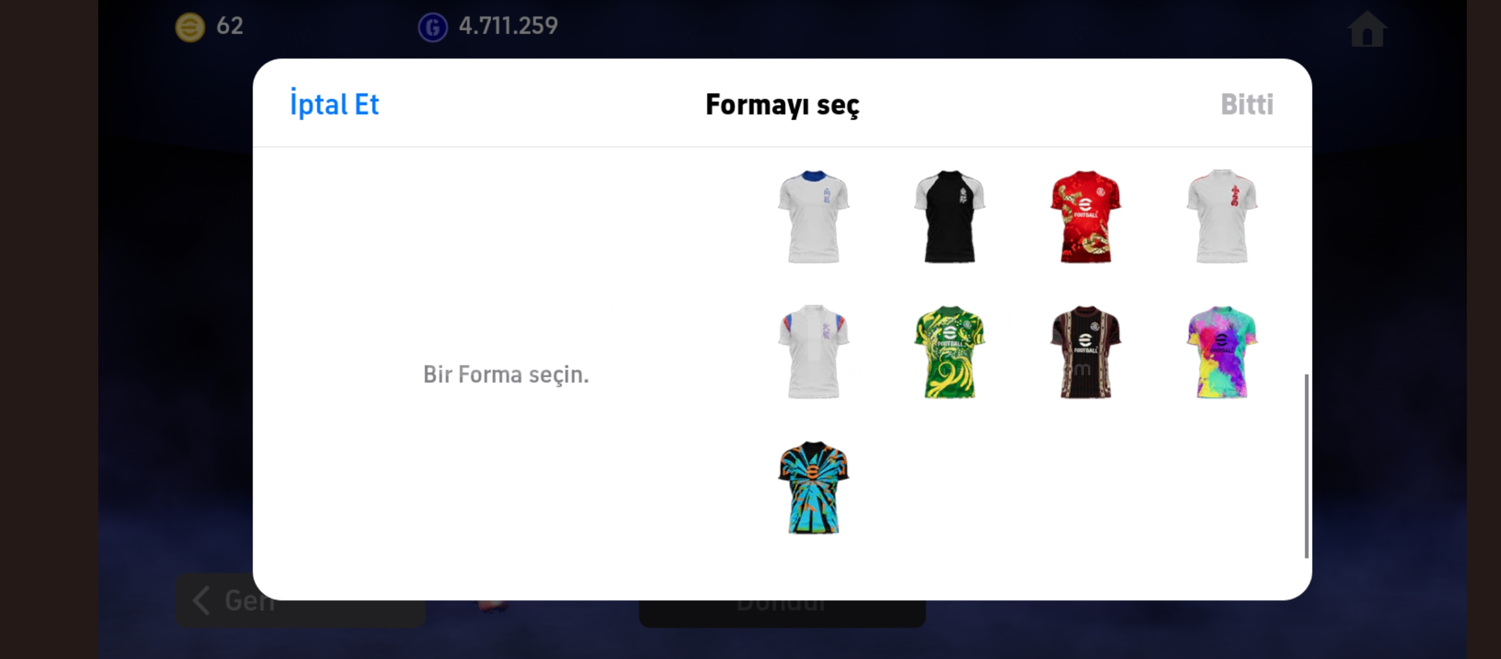This screenshot has height=659, width=1501.
Task: Choose the multicolor paint splash jersey
Action: pos(1222,352)
